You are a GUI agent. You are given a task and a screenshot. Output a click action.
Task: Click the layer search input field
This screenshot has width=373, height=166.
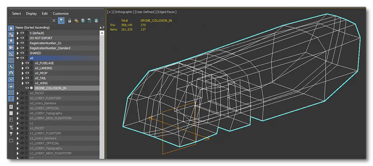click(x=30, y=20)
